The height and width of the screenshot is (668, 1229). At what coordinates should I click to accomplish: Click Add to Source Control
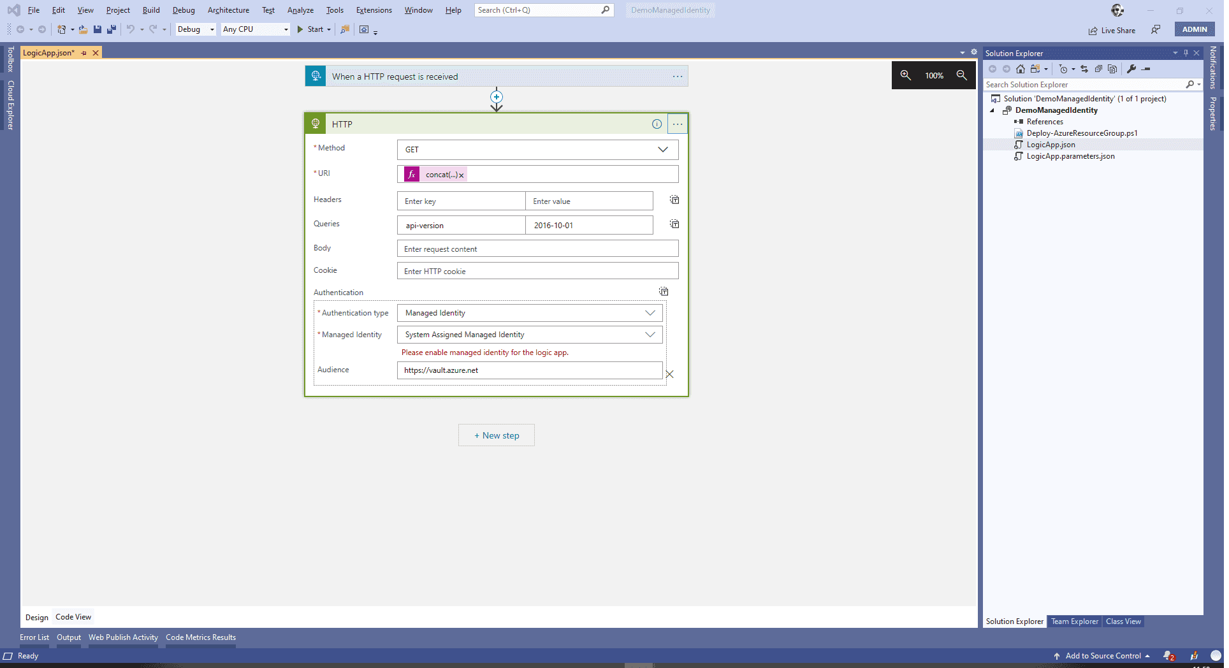pyautogui.click(x=1103, y=656)
